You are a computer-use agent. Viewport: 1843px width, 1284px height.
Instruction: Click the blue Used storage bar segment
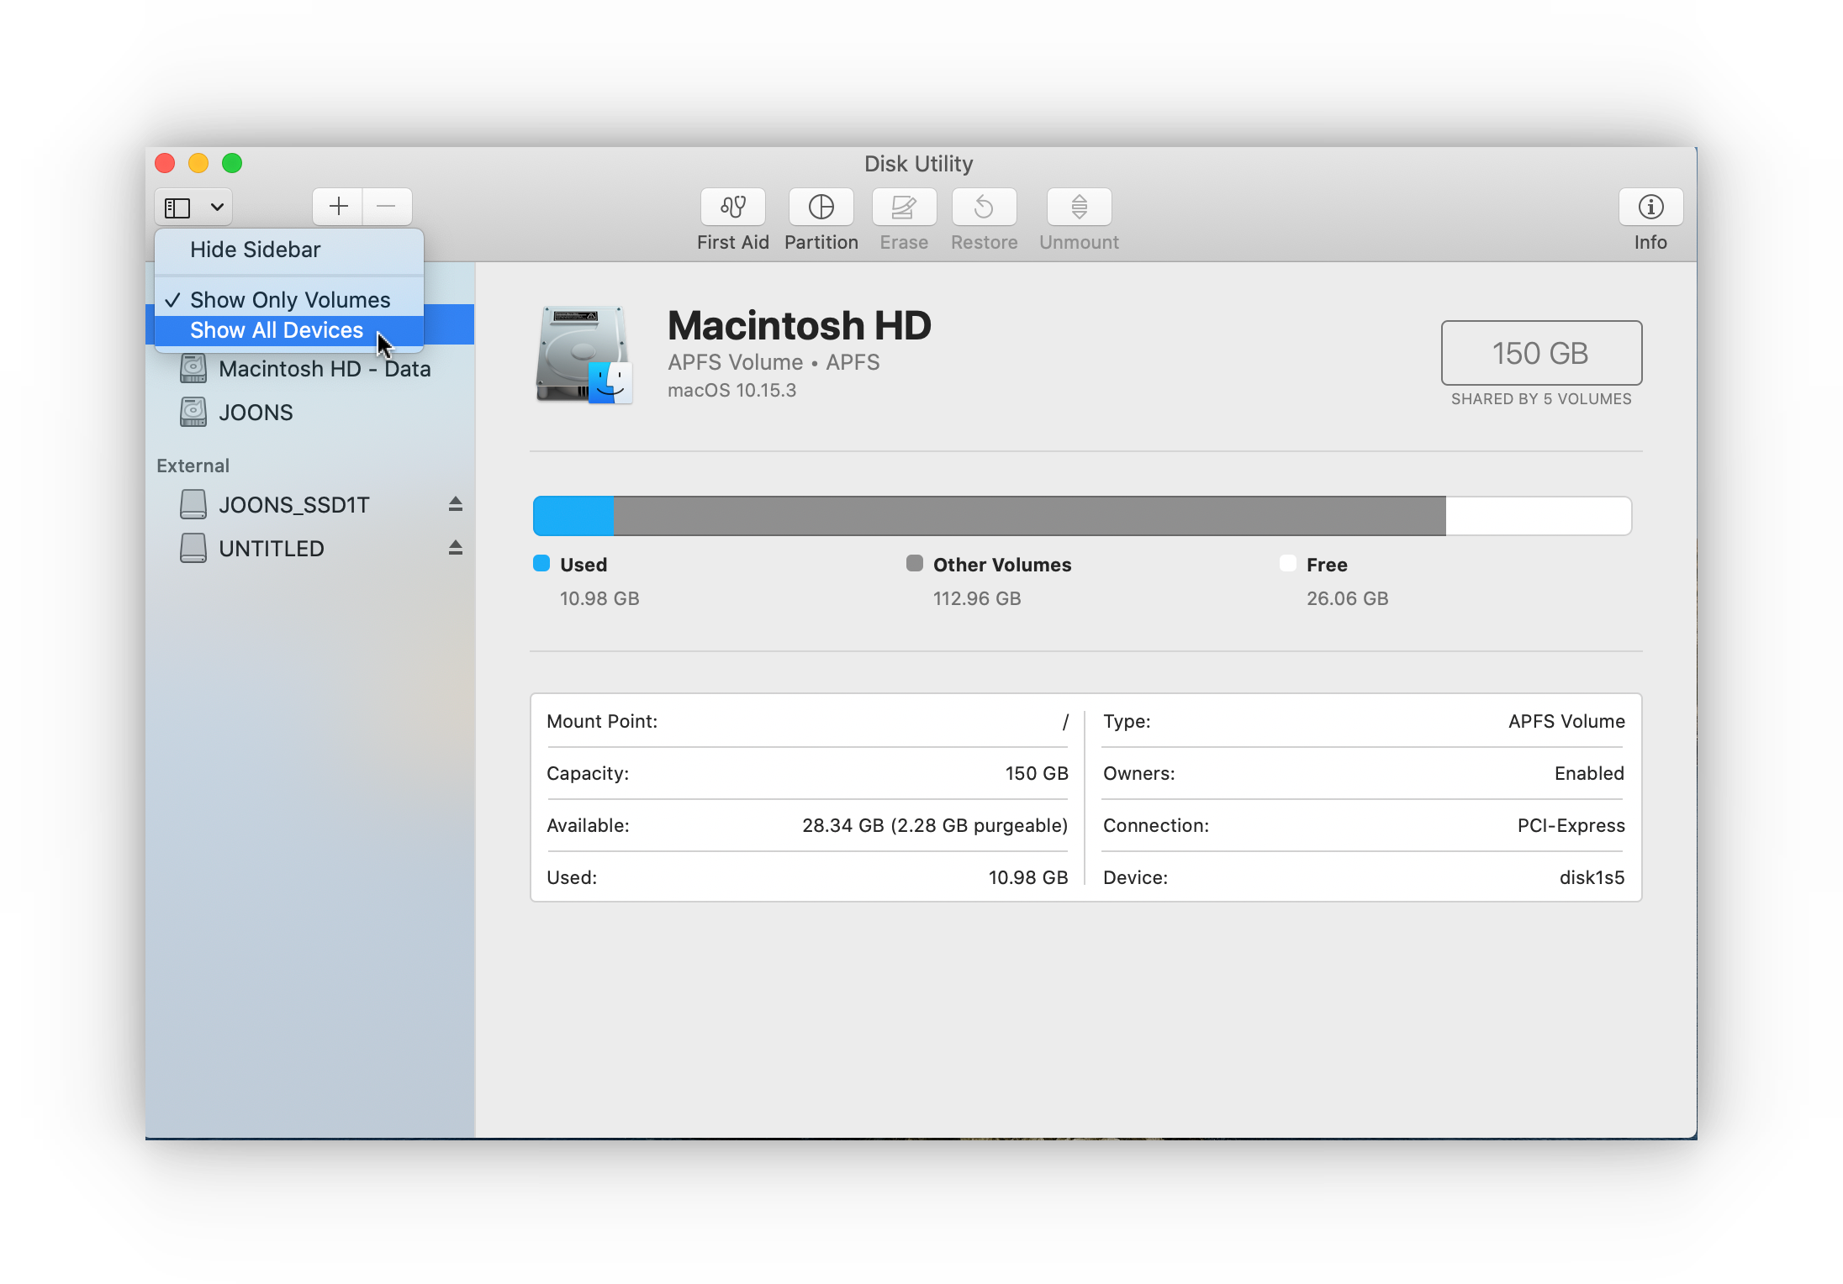[573, 516]
